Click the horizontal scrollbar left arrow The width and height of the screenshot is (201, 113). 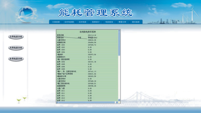[x=57, y=102]
